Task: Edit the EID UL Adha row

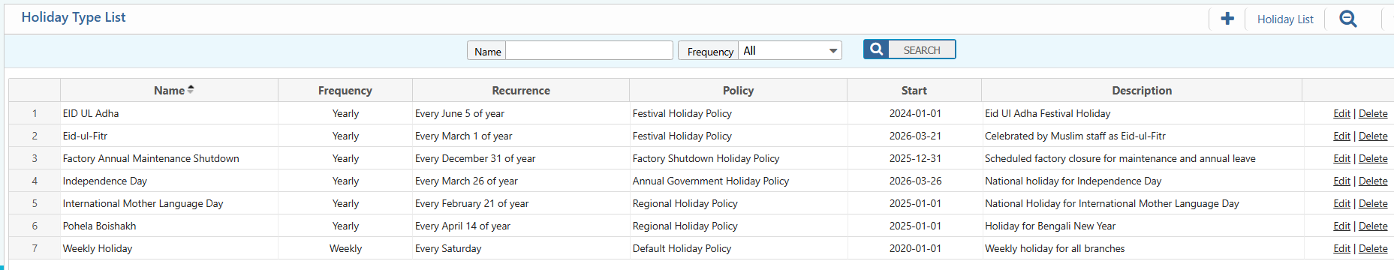Action: [x=1341, y=113]
